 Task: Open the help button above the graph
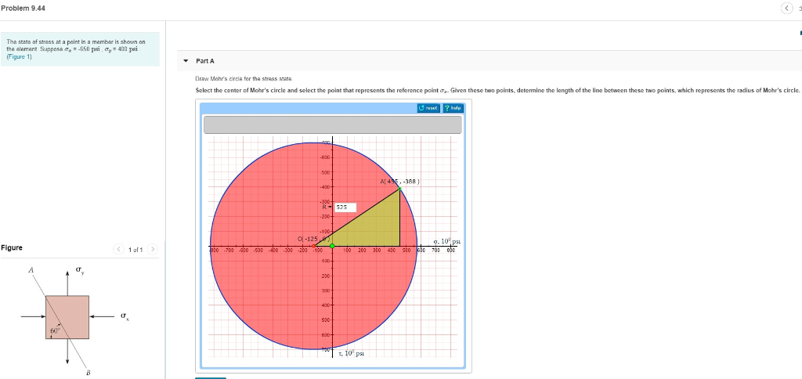[x=453, y=108]
